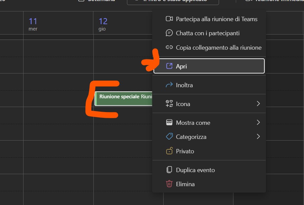
Task: Click the open-in-new-window icon beside Apri
Action: coord(169,66)
